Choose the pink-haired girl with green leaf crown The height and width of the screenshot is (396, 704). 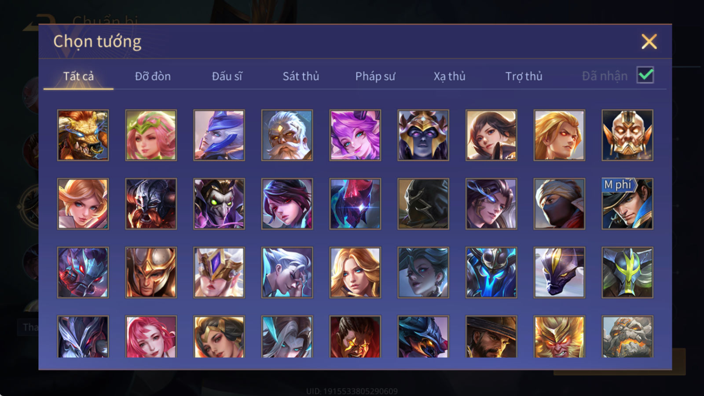(151, 135)
